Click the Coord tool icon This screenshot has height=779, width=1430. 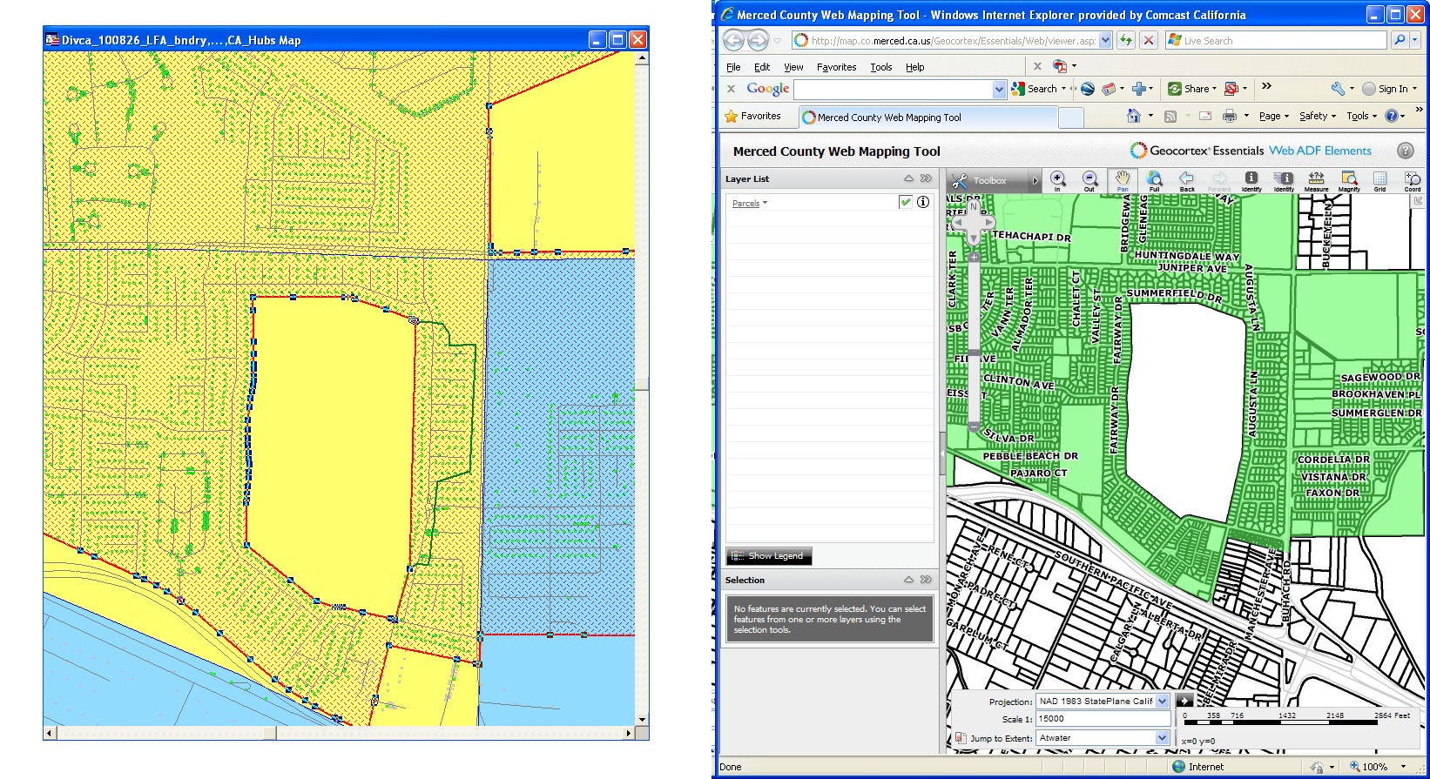[1412, 180]
